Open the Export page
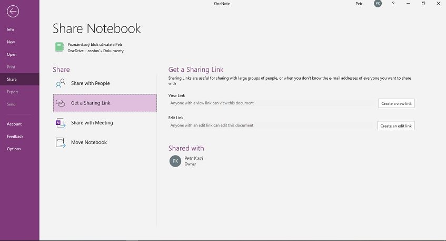Screen dimensions: 446x241 click(19, 92)
